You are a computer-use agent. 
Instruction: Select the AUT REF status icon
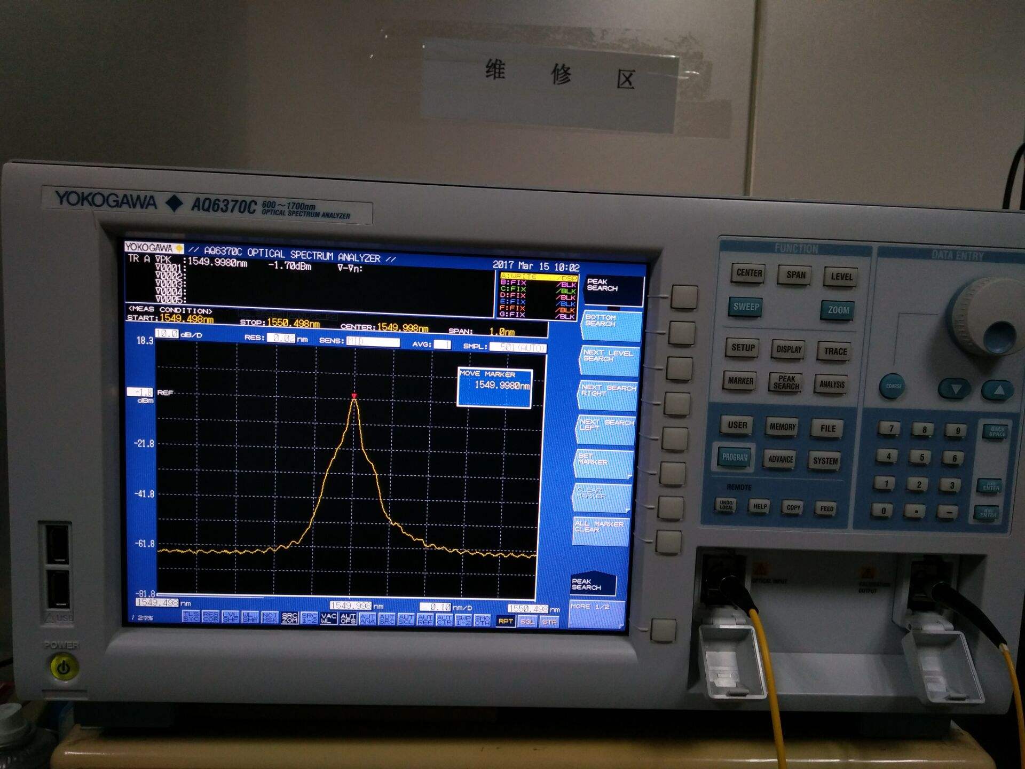click(425, 619)
